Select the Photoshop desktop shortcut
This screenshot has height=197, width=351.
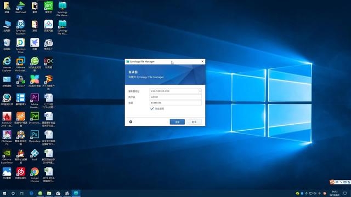pyautogui.click(x=35, y=136)
